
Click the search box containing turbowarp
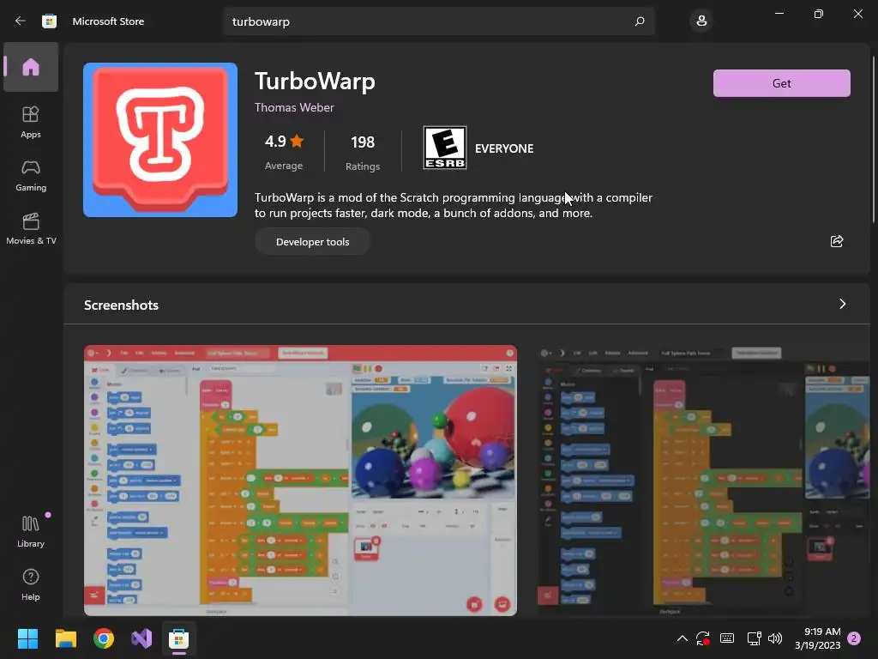(439, 21)
